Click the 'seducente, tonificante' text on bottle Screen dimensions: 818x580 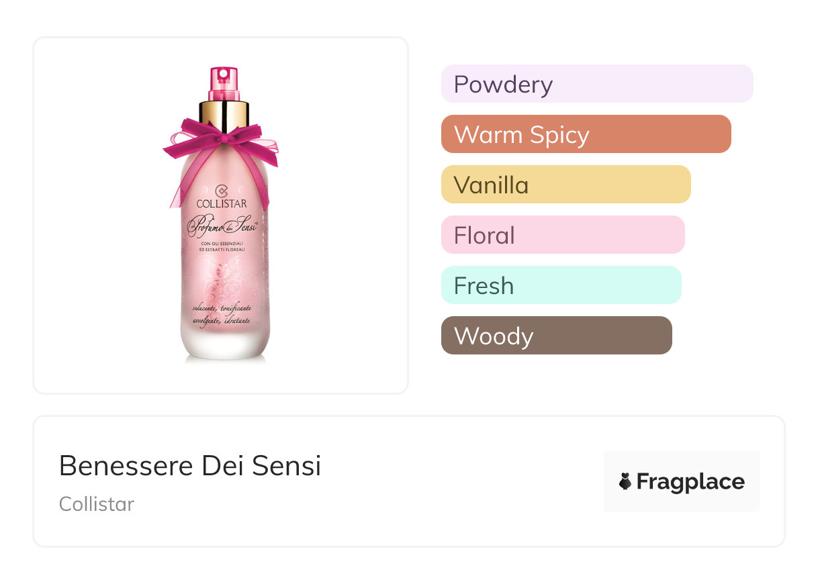[221, 308]
